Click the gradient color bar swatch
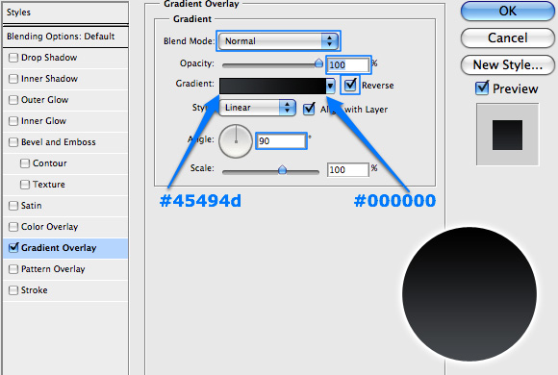Image resolution: width=558 pixels, height=375 pixels. (272, 87)
